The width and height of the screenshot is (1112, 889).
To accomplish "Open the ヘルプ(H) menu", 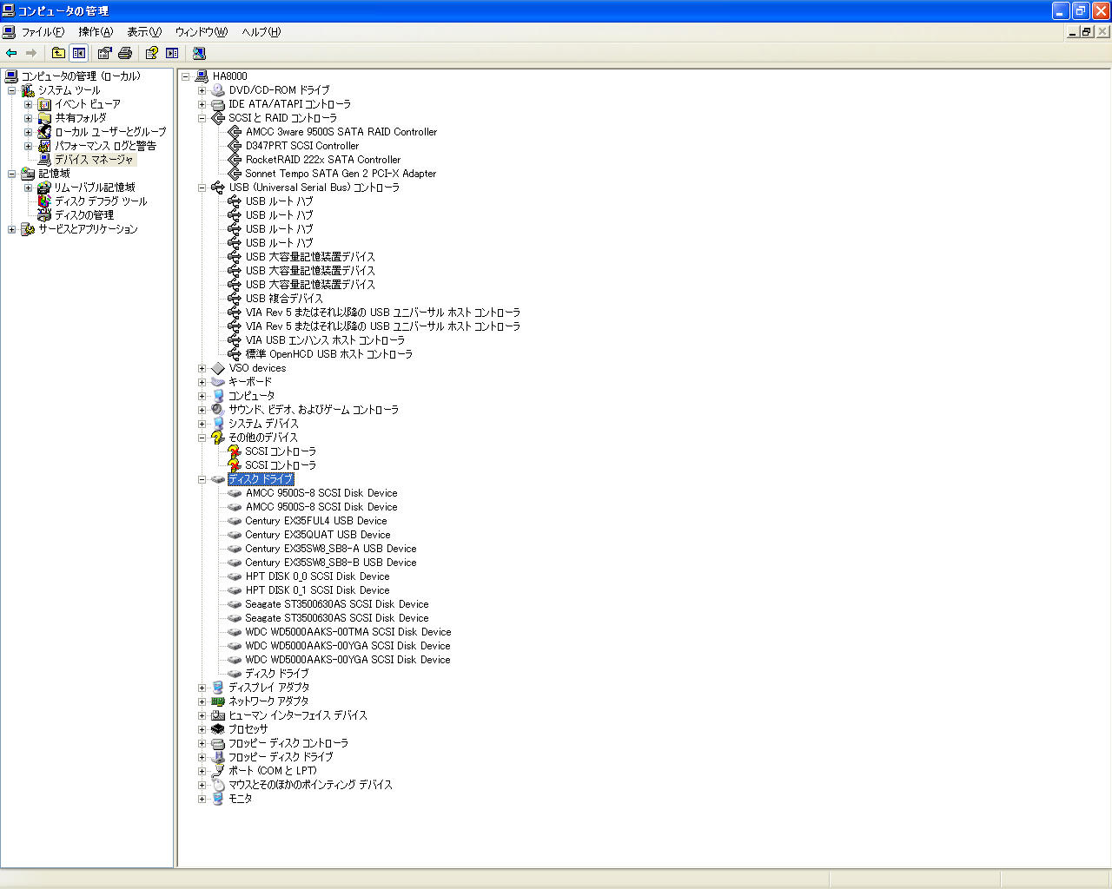I will (x=261, y=32).
